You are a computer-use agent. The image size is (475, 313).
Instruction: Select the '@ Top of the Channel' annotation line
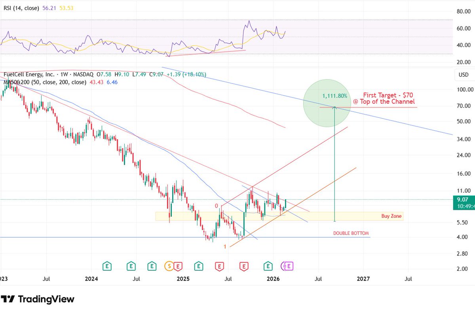click(x=384, y=102)
